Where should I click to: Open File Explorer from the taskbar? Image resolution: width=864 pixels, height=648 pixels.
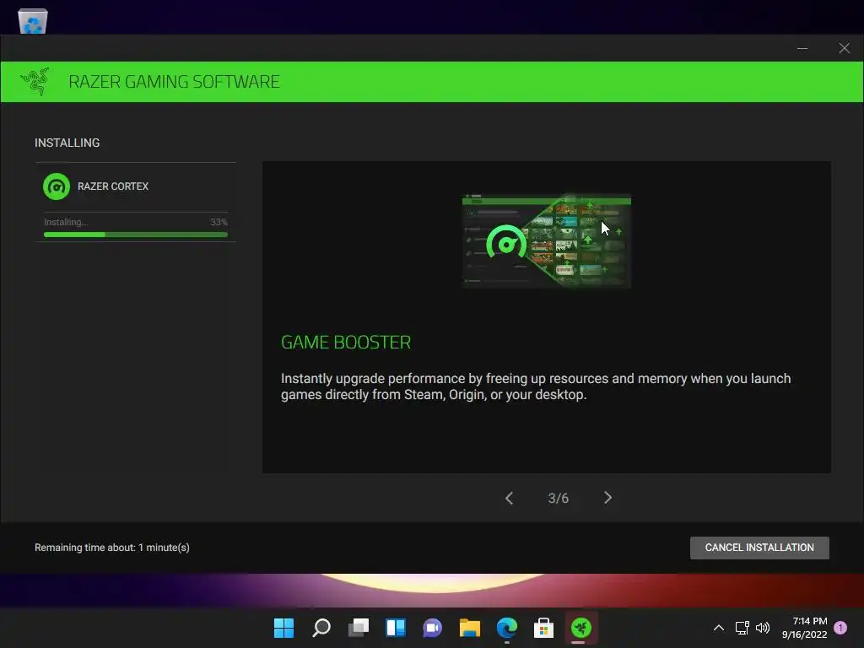pos(470,628)
